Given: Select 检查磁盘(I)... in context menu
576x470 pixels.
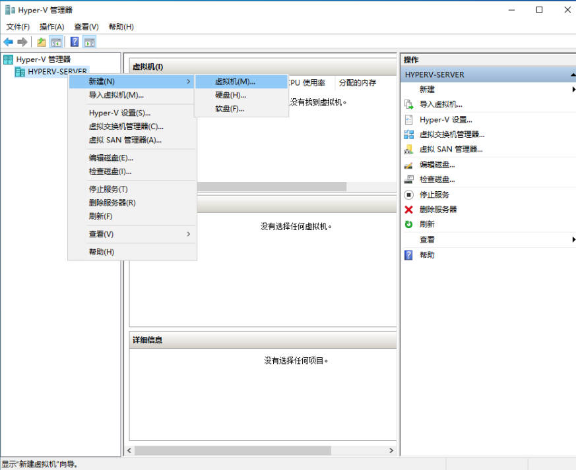Looking at the screenshot, I should (x=132, y=171).
